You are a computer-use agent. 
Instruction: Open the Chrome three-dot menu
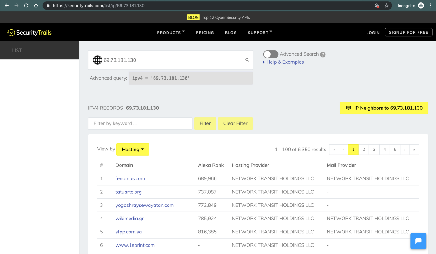(430, 6)
